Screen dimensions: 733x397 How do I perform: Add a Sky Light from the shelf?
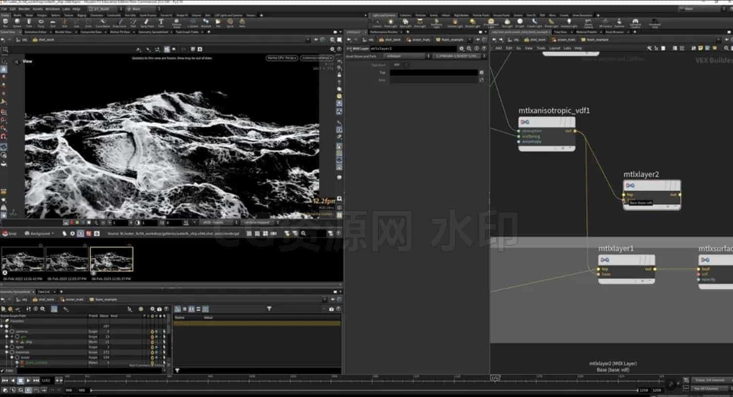507,22
